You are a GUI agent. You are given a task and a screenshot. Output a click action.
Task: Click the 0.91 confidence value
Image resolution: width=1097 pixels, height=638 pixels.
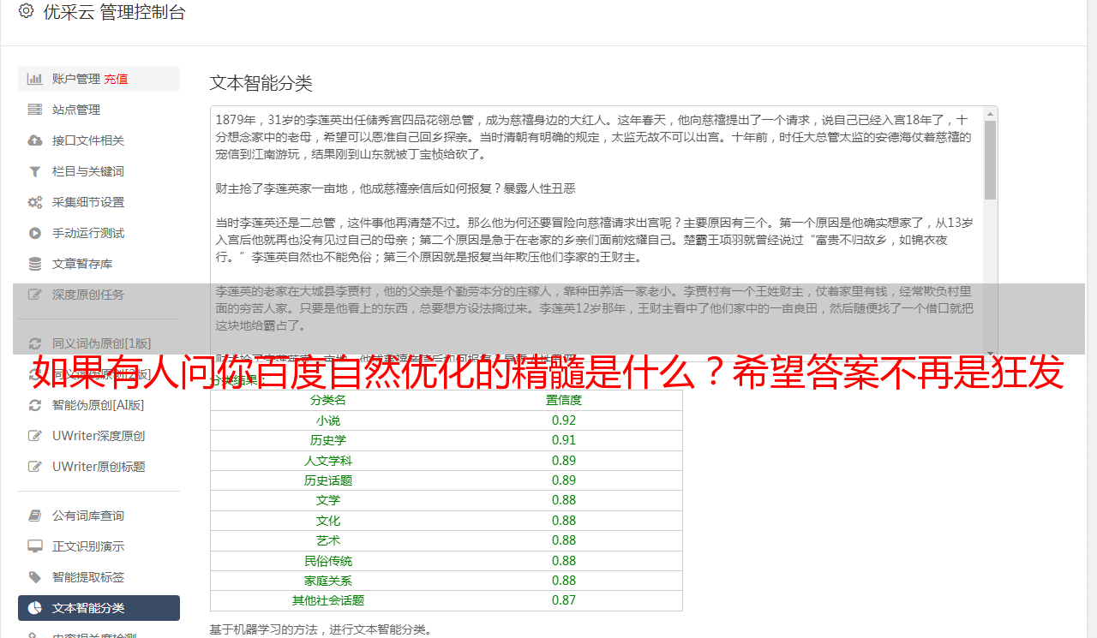[564, 440]
